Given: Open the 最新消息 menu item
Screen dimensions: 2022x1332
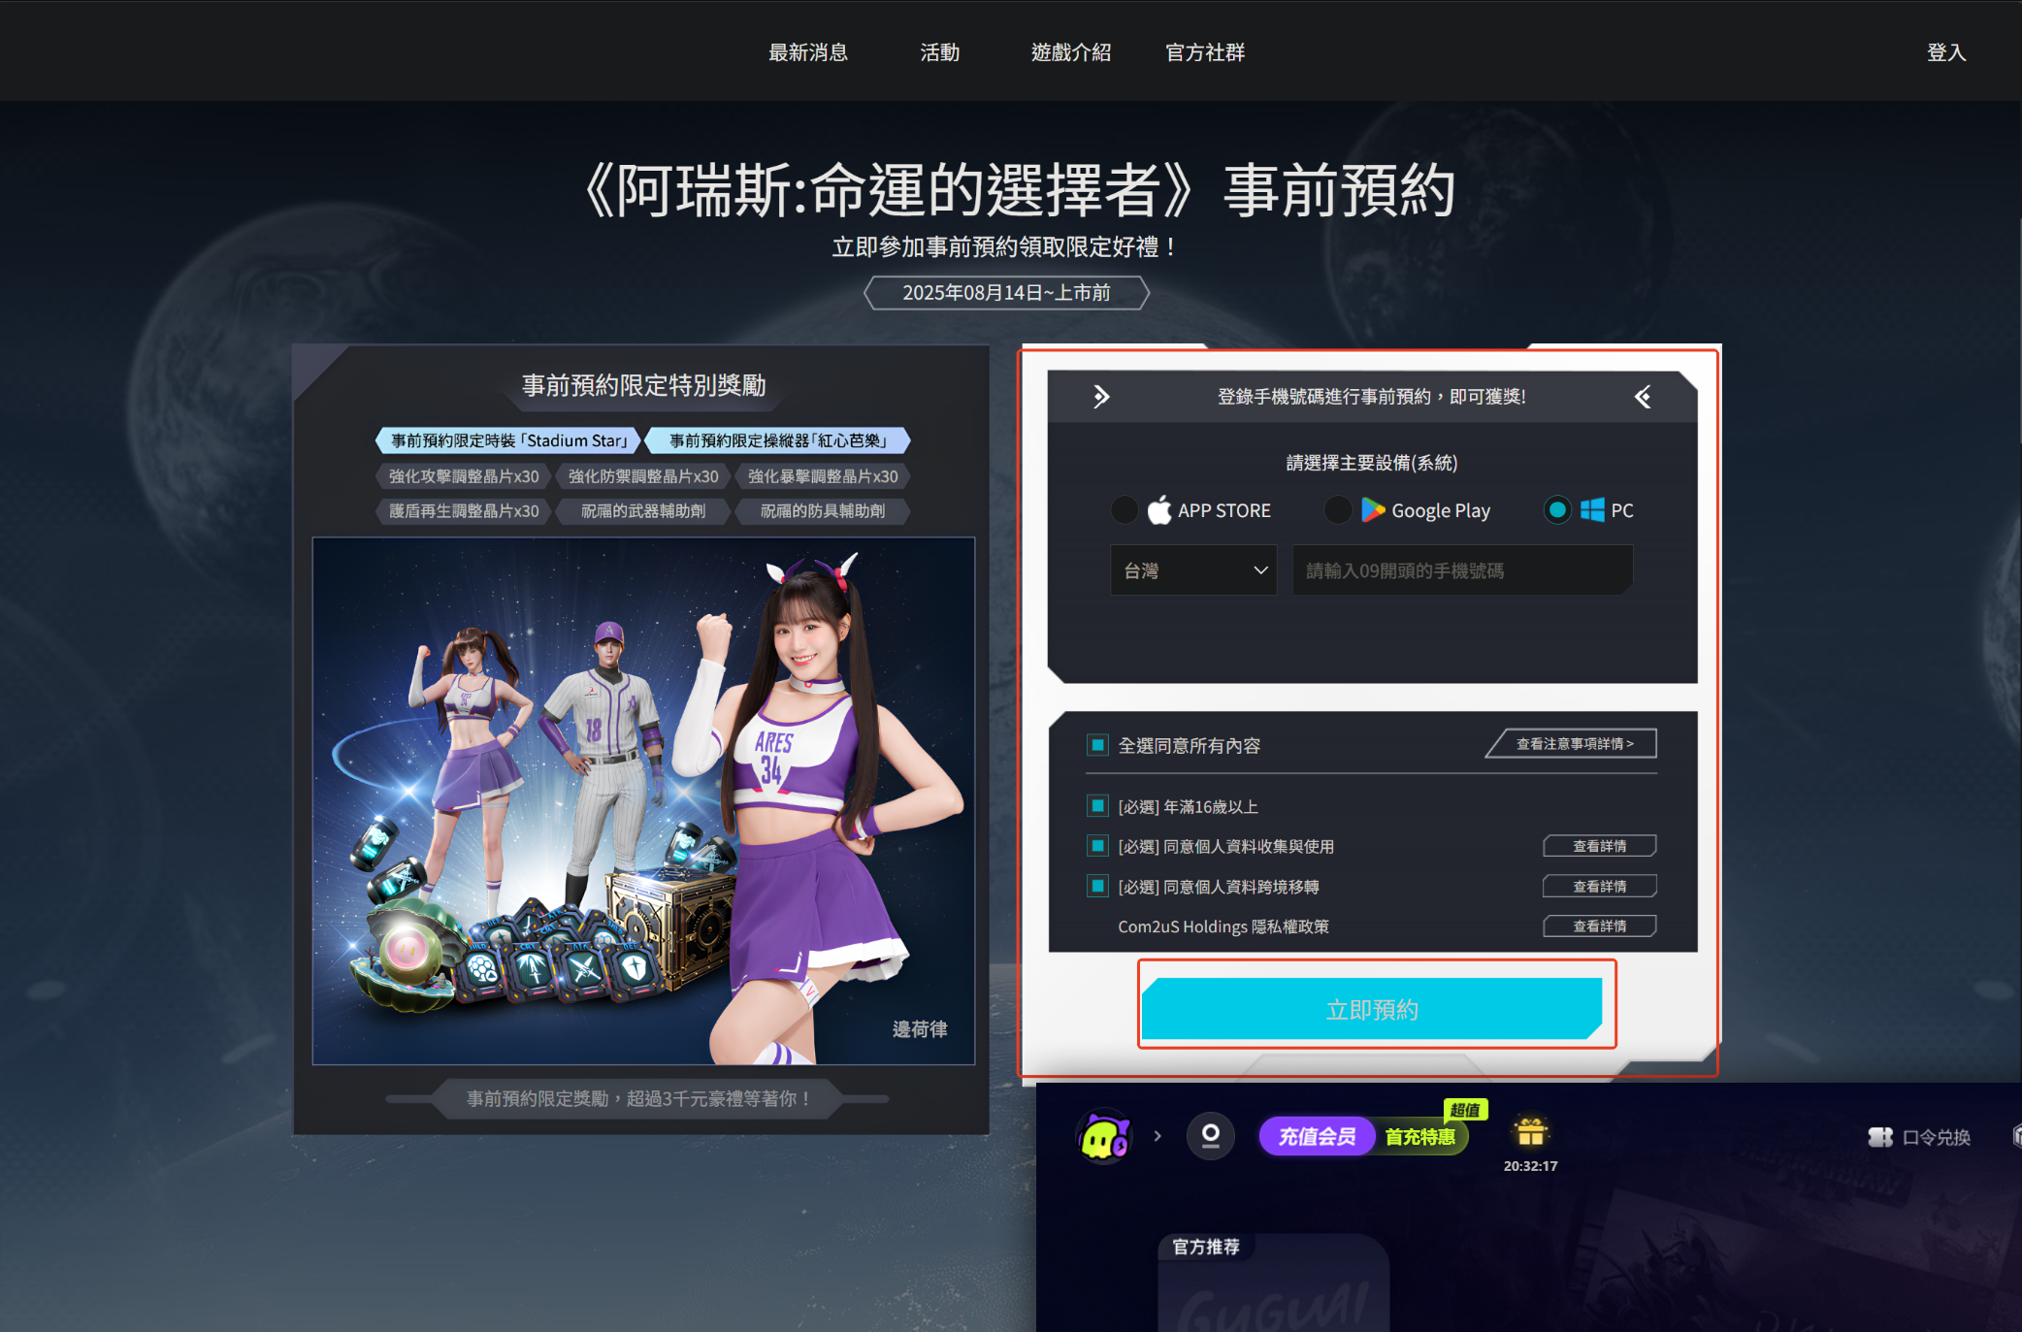Looking at the screenshot, I should click(x=808, y=52).
